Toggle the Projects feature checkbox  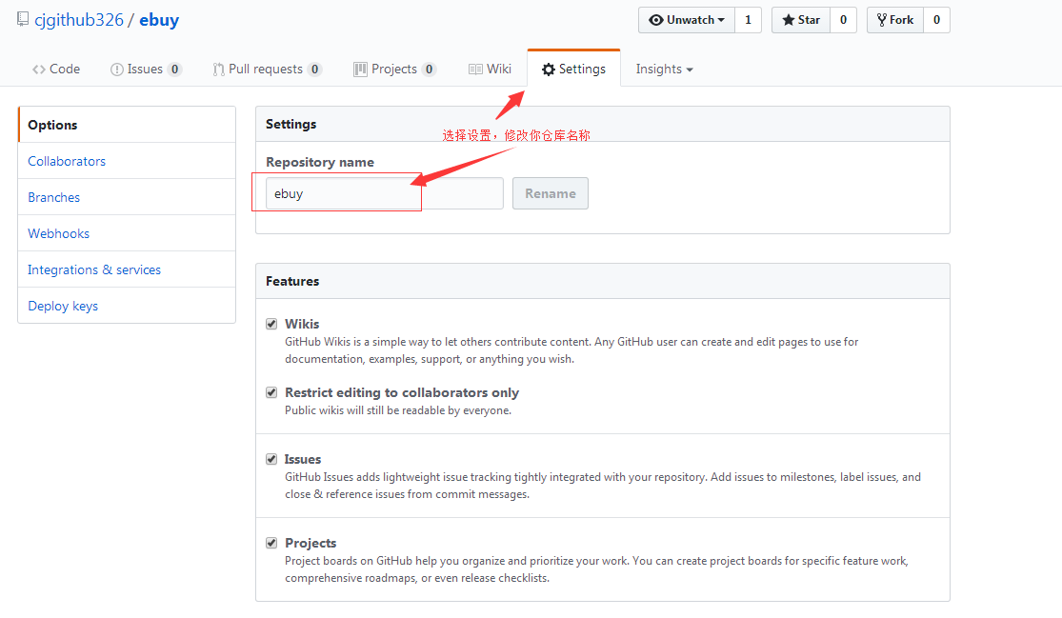[271, 543]
